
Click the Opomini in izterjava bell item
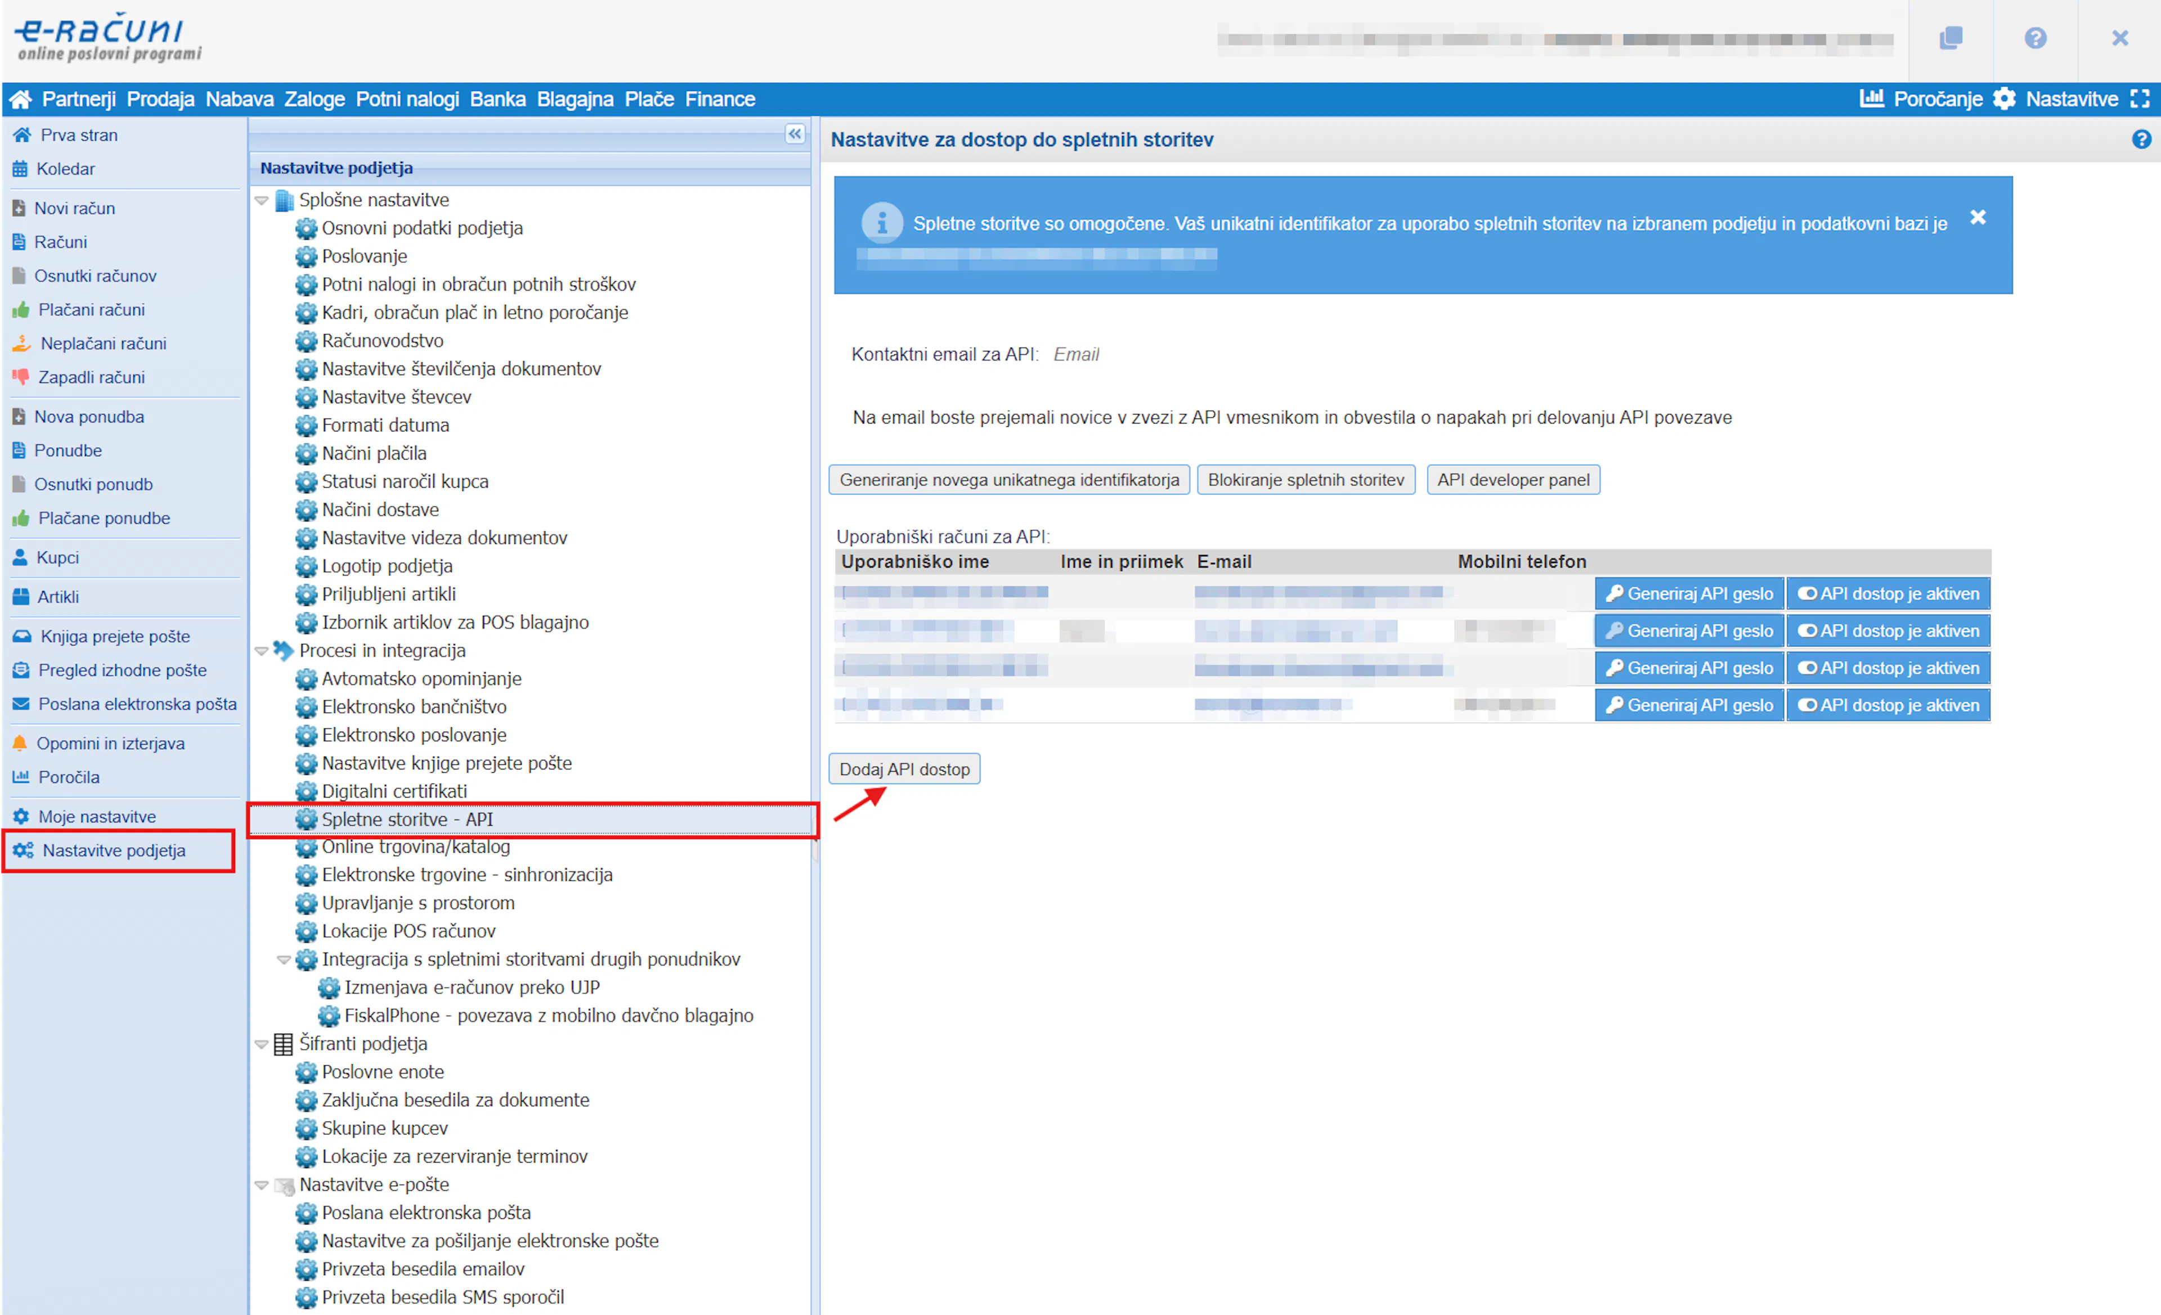[110, 744]
